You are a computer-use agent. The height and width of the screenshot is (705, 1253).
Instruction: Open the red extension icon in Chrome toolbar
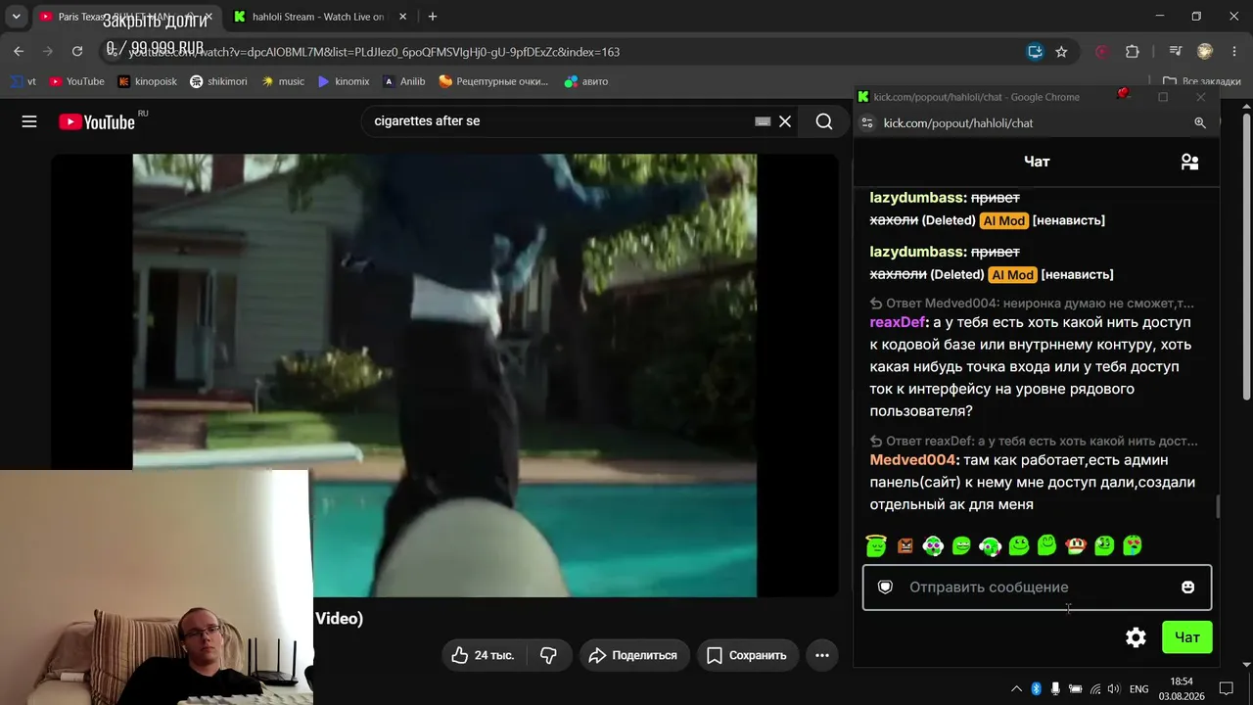click(1102, 51)
